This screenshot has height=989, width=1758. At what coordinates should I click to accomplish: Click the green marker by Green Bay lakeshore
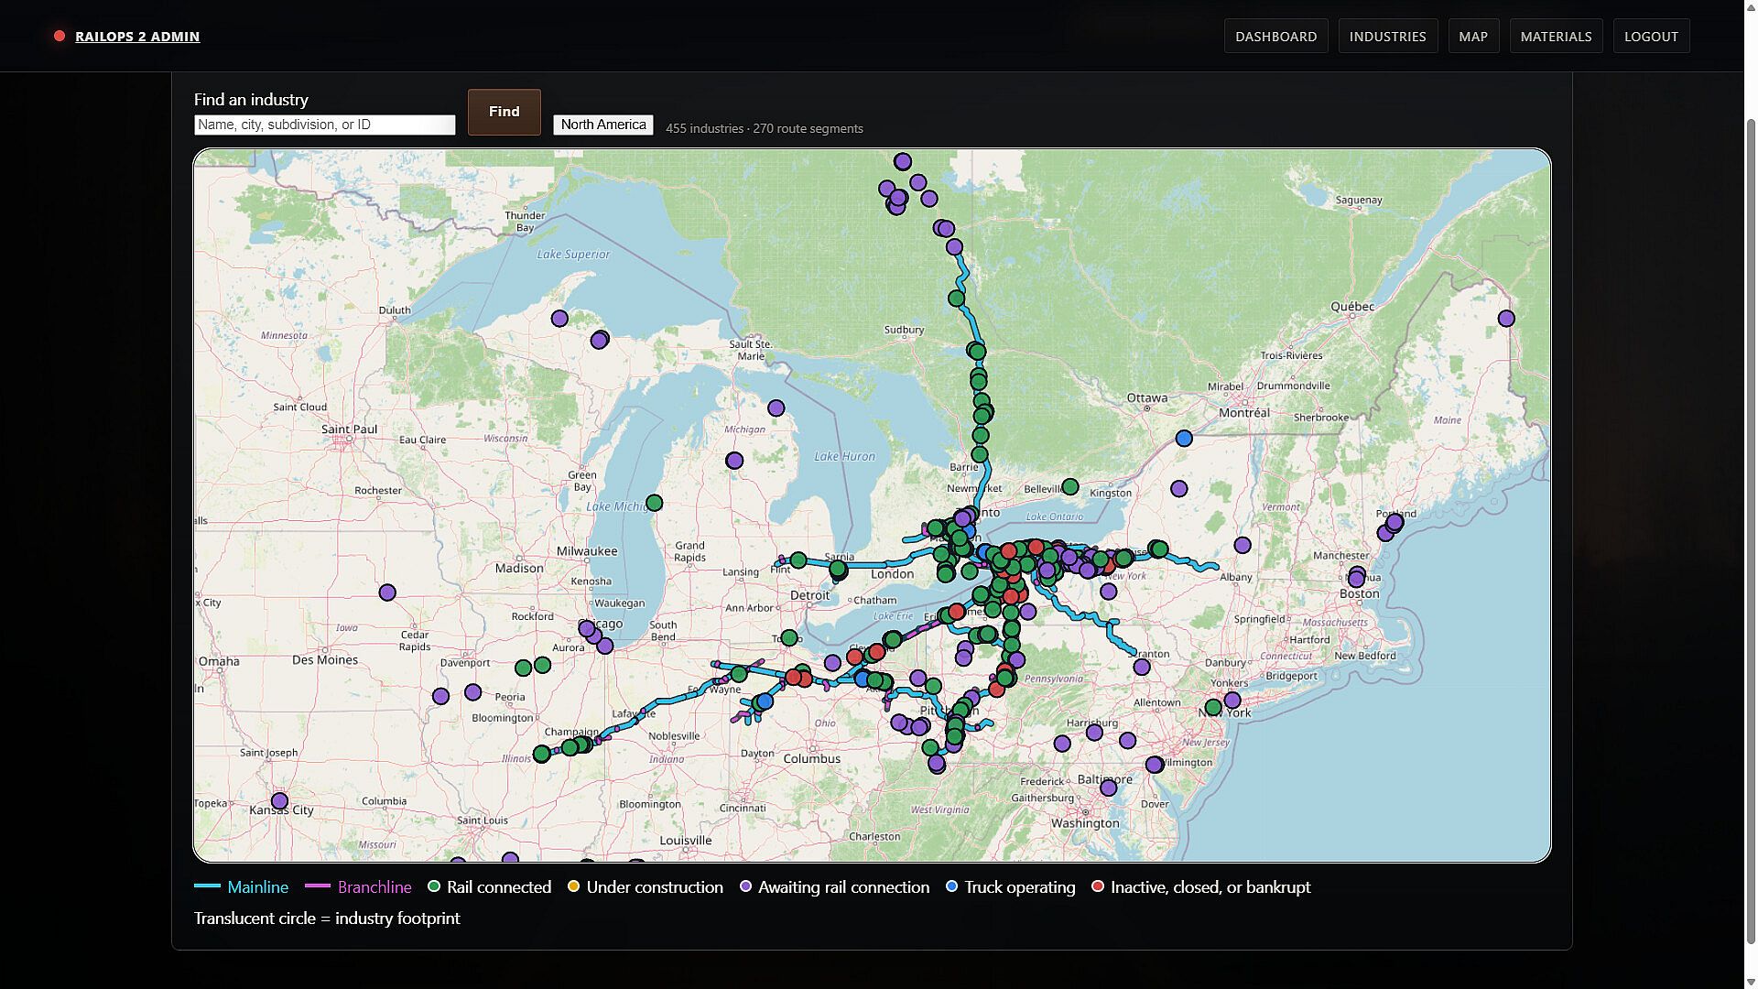pyautogui.click(x=654, y=503)
